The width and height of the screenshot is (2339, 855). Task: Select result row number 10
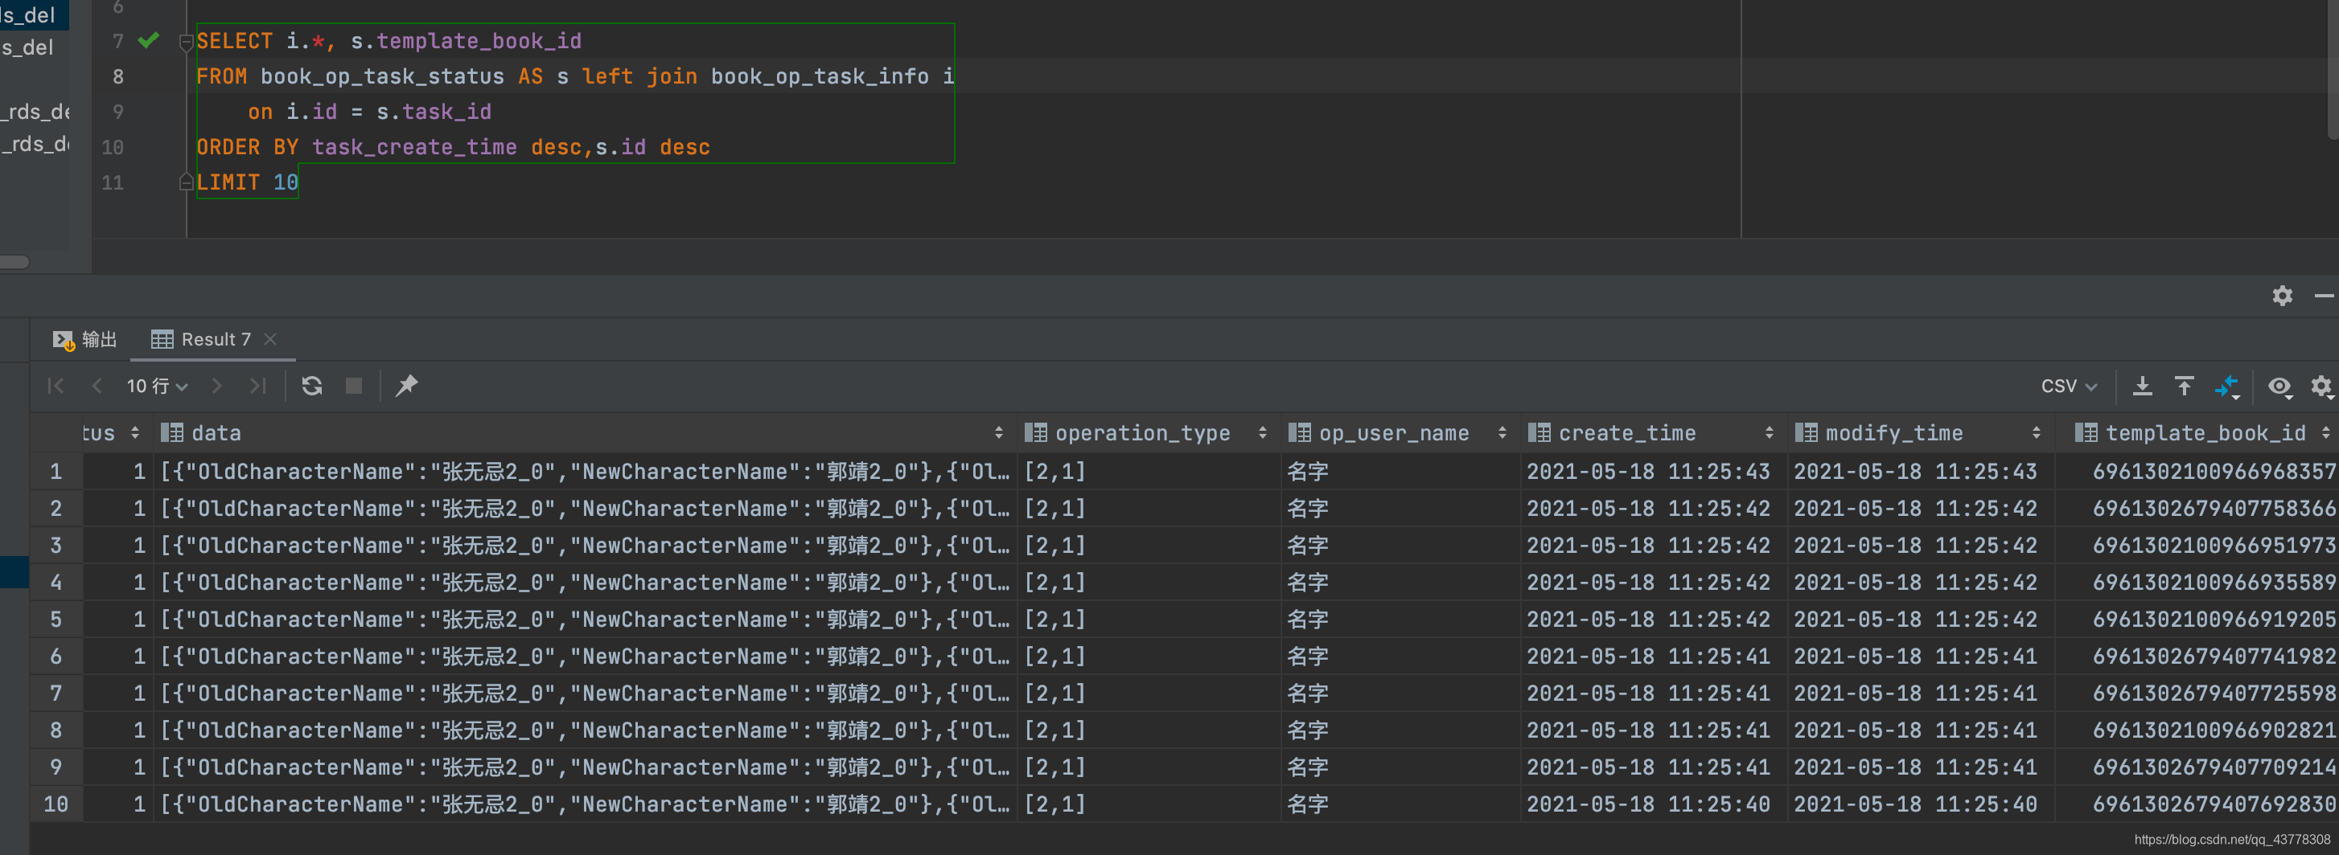(x=56, y=804)
